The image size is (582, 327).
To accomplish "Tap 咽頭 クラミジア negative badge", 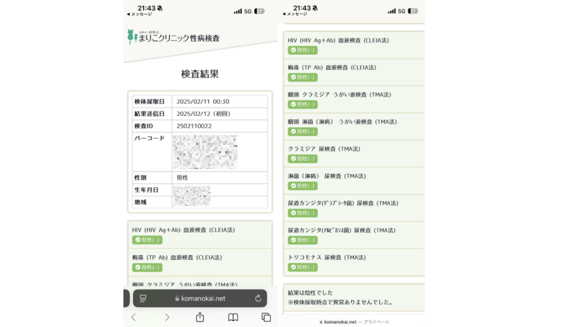I will [303, 104].
